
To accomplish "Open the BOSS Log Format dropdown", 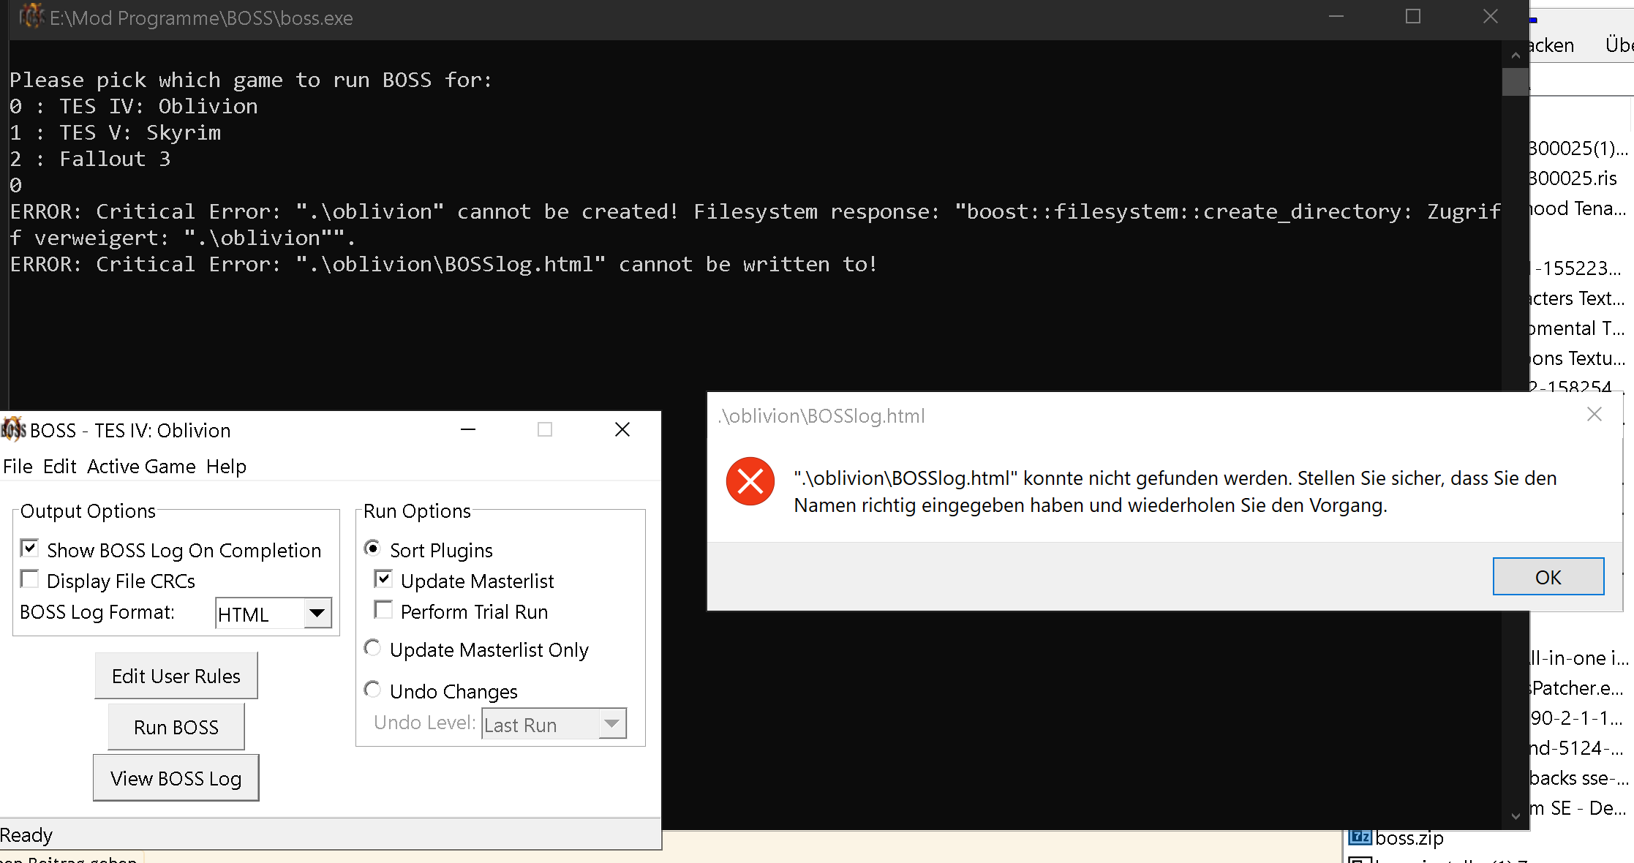I will coord(317,613).
